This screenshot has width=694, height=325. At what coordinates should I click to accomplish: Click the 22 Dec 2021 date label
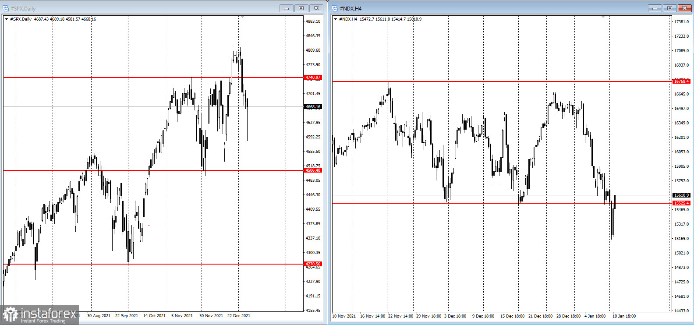[238, 316]
